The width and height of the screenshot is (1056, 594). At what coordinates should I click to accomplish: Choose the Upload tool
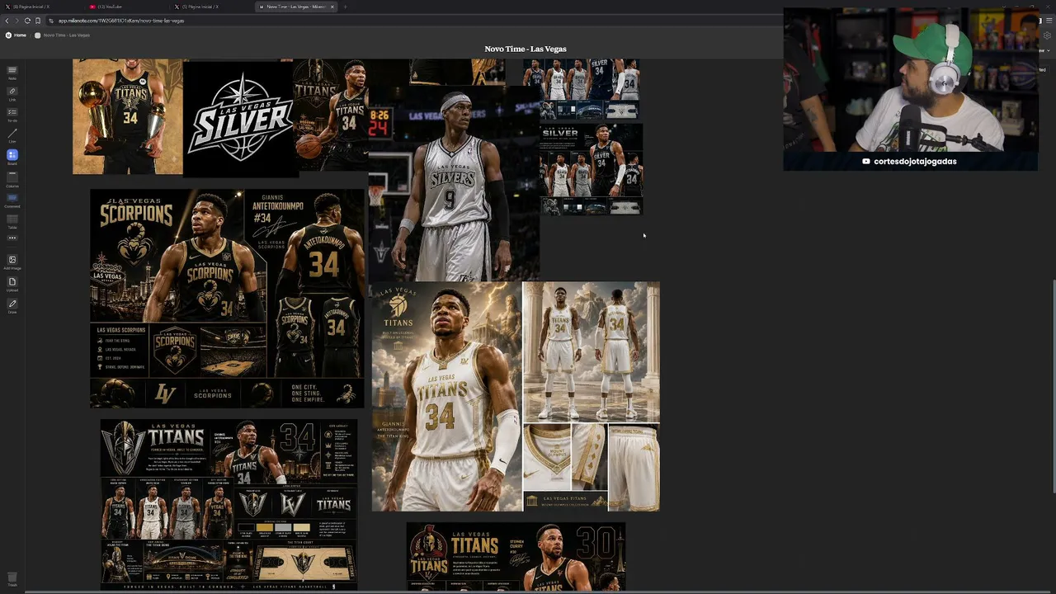point(12,284)
